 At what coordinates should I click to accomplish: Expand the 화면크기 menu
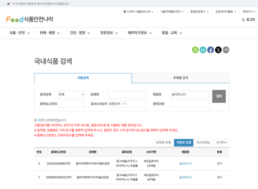click(249, 12)
